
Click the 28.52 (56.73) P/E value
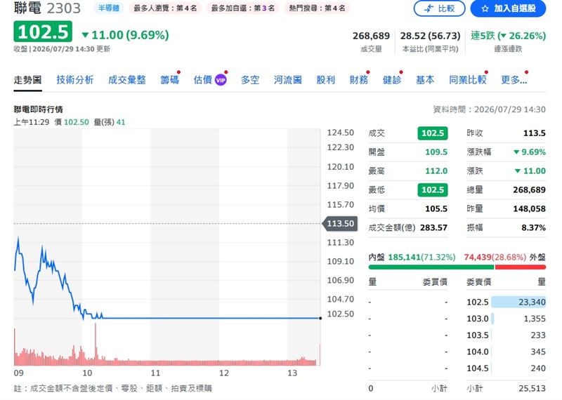point(430,36)
